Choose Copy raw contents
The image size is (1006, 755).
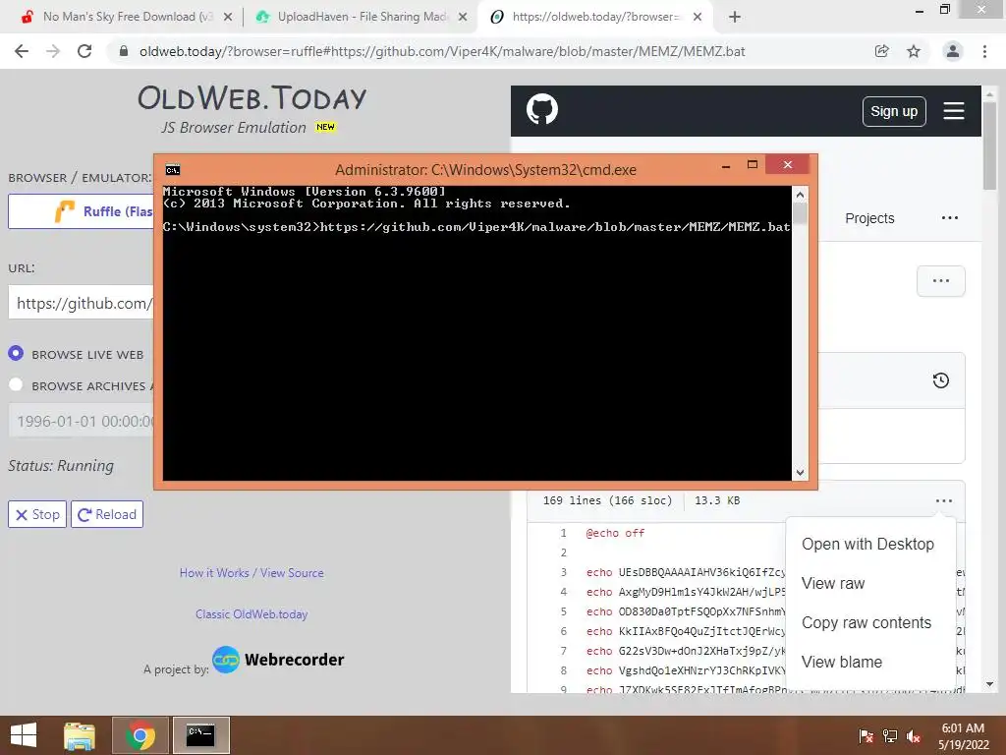pyautogui.click(x=866, y=622)
